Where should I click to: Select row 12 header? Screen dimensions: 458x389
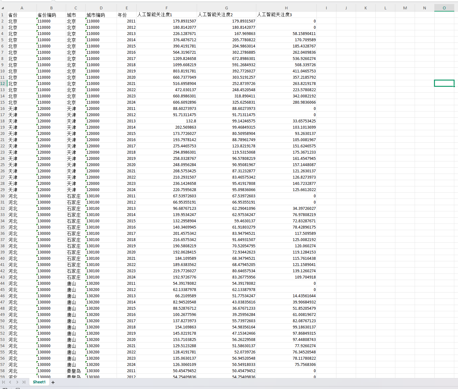pos(3,83)
